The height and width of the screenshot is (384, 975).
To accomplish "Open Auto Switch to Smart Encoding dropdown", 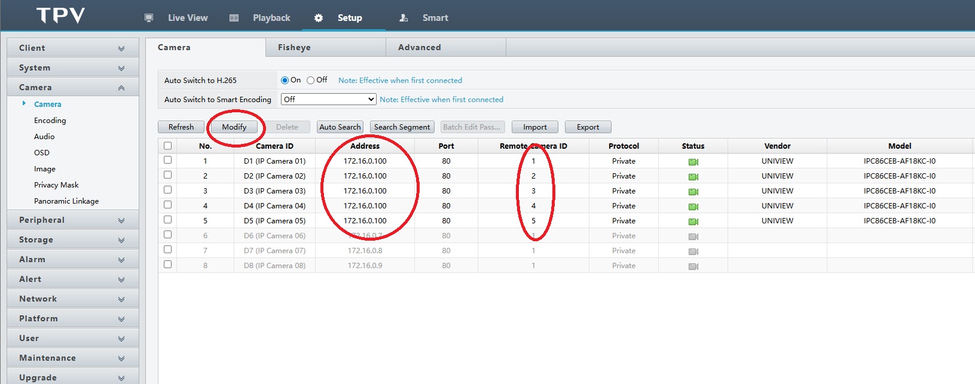I will (x=328, y=99).
